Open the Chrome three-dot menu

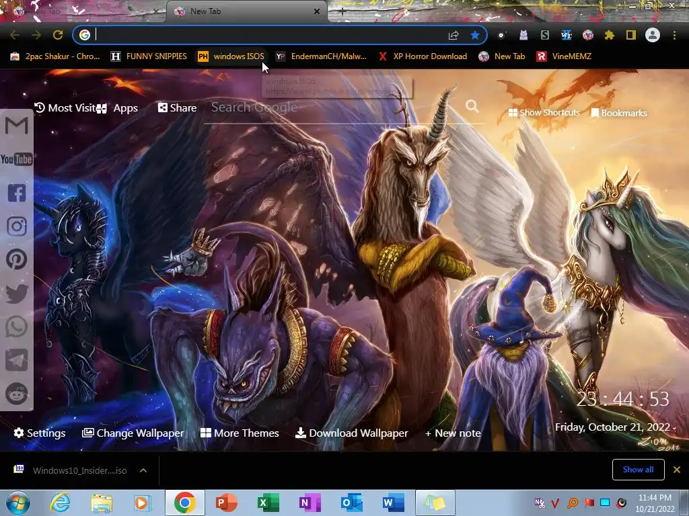point(674,35)
